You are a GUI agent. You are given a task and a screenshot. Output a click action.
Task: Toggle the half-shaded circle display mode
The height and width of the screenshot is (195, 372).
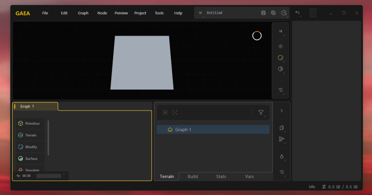click(x=280, y=69)
